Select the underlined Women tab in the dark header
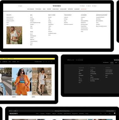 click(112, 63)
